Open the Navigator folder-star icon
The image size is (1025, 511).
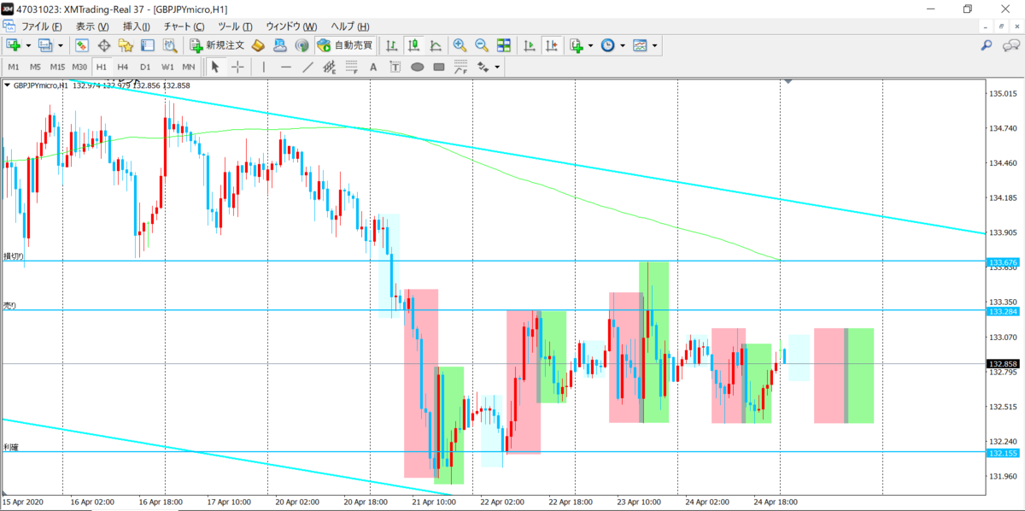click(126, 45)
